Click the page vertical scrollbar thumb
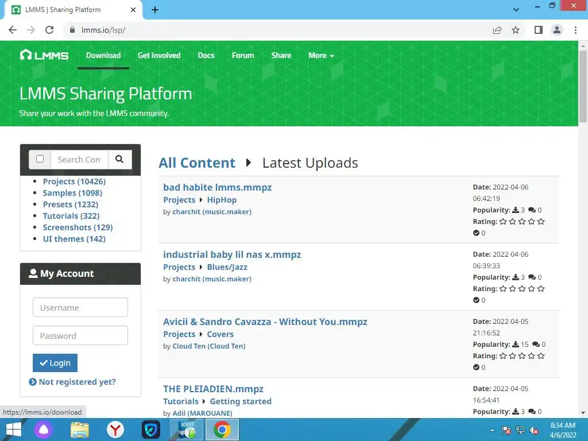The image size is (588, 441). point(583,86)
